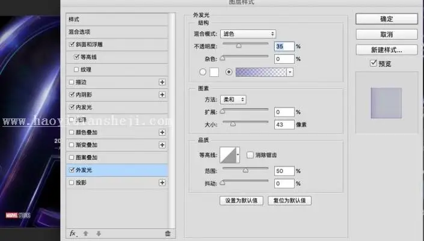
Task: Open 外发光 settings row
Action: point(117,170)
